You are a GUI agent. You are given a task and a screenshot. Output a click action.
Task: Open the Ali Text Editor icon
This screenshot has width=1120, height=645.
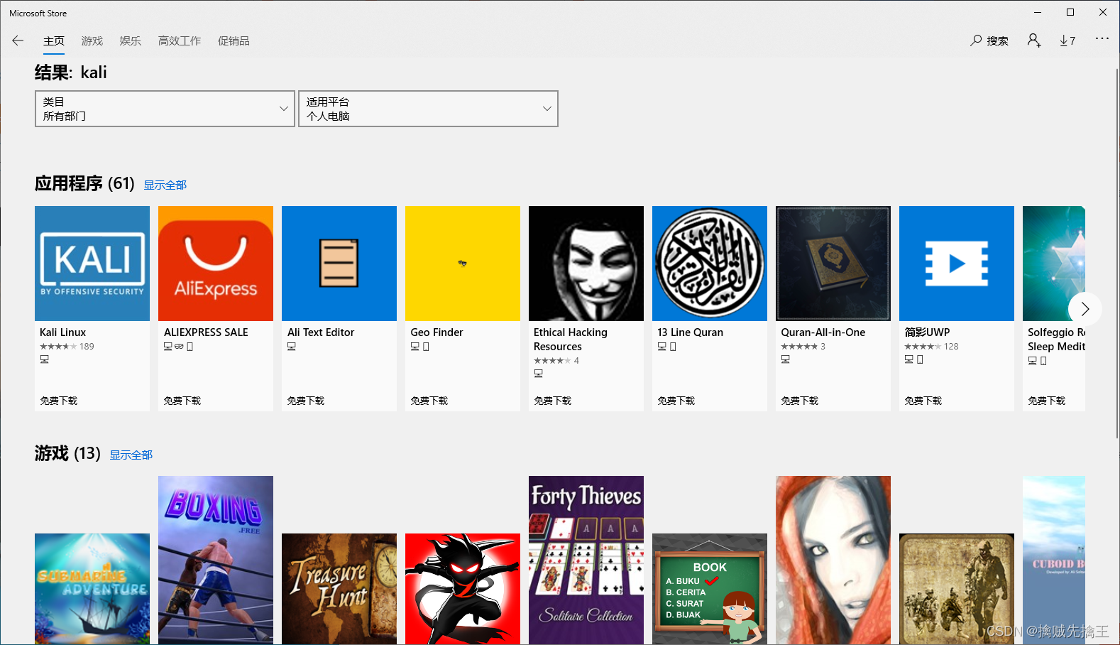point(339,264)
